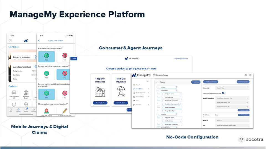Open the dental tooth product tile

[14, 104]
